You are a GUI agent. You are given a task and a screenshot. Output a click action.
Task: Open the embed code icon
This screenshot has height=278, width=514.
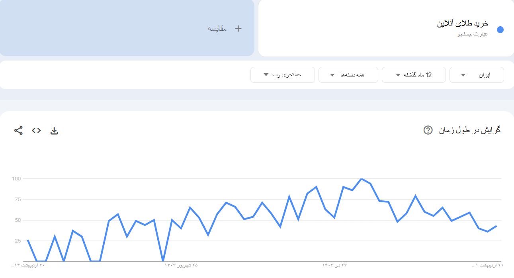click(x=36, y=130)
